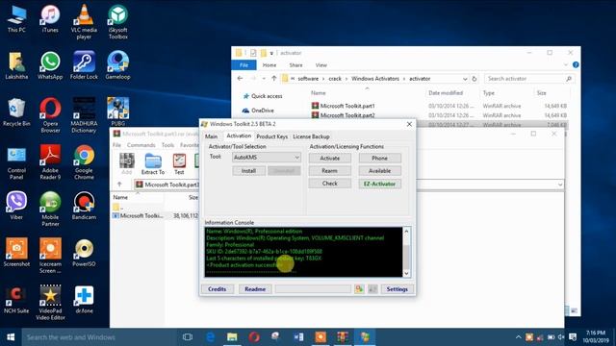This screenshot has height=346, width=616.
Task: Click the Install button
Action: tap(248, 171)
